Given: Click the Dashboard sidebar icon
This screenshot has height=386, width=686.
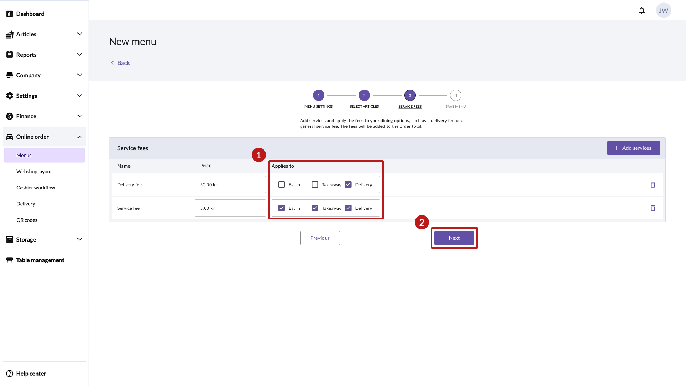Looking at the screenshot, I should pos(10,14).
